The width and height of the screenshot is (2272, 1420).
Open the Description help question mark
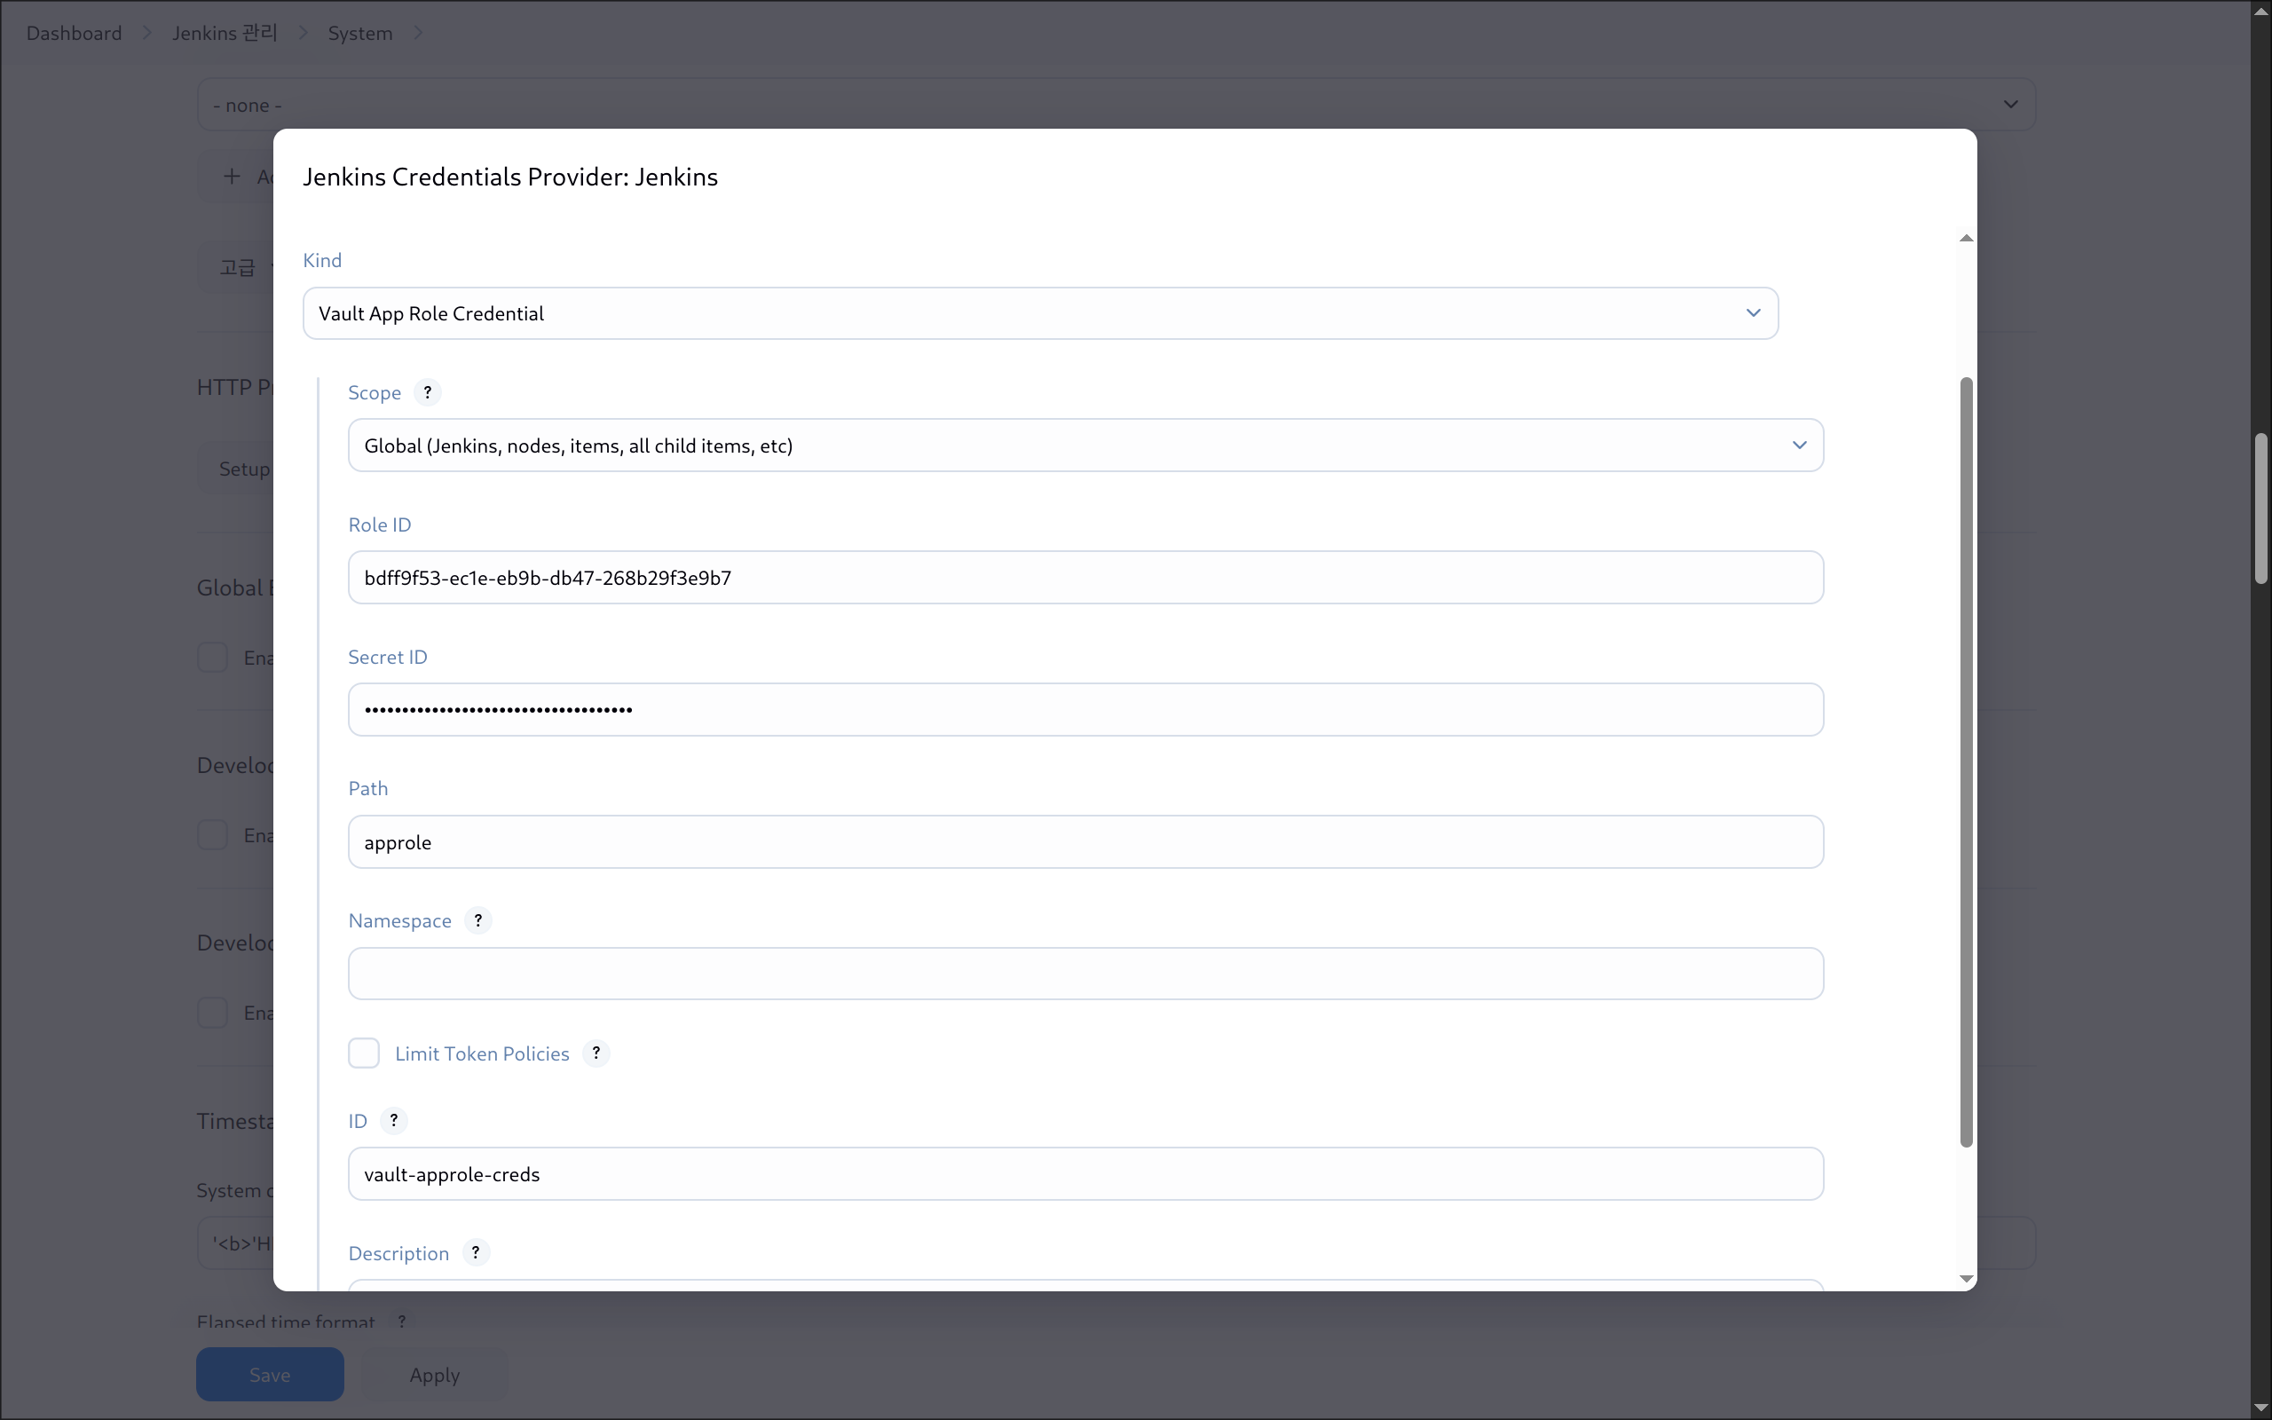coord(476,1253)
